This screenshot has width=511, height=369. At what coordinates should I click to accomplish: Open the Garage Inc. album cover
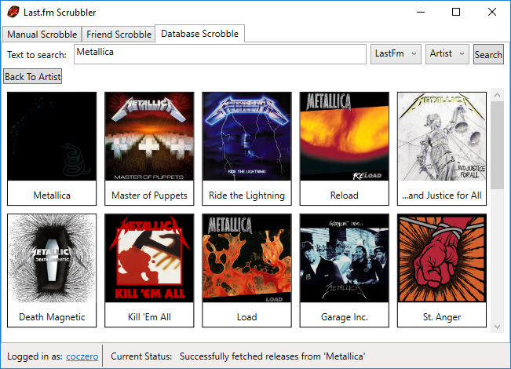click(x=345, y=258)
